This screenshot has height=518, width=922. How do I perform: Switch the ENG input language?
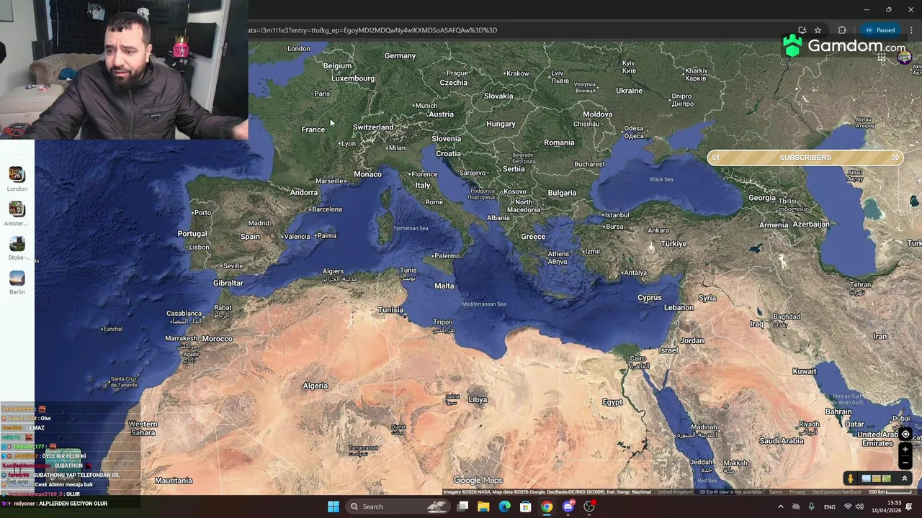point(830,506)
